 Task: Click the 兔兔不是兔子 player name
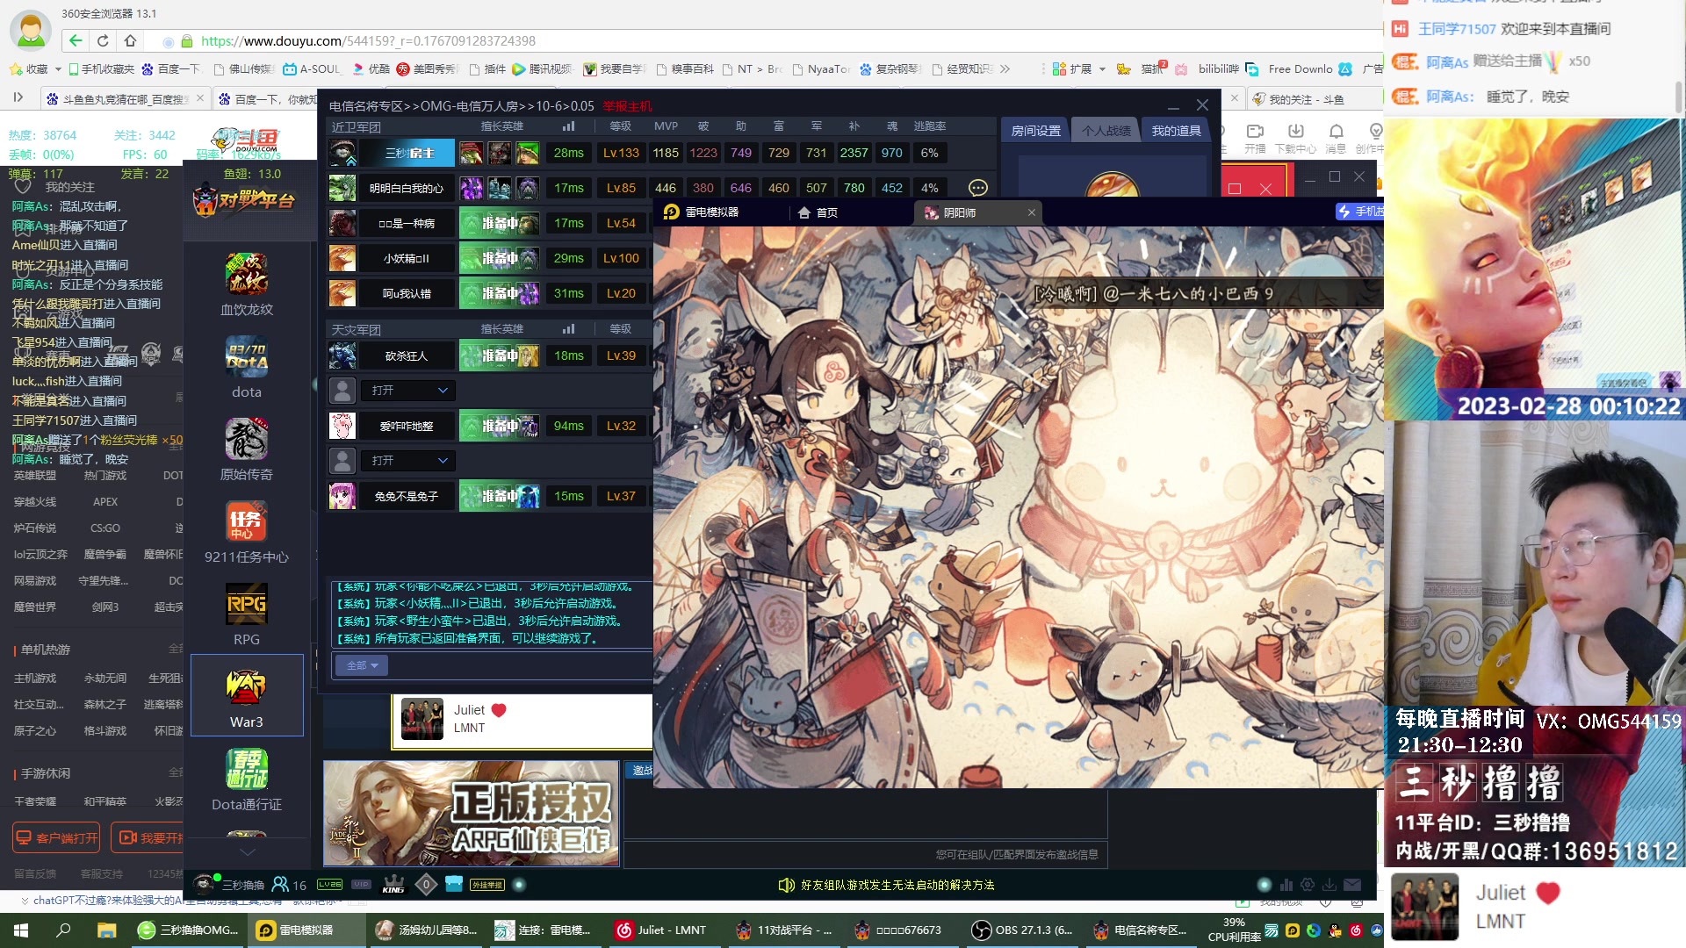coord(407,496)
